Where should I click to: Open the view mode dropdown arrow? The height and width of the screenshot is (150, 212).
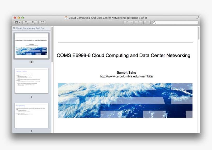point(20,22)
